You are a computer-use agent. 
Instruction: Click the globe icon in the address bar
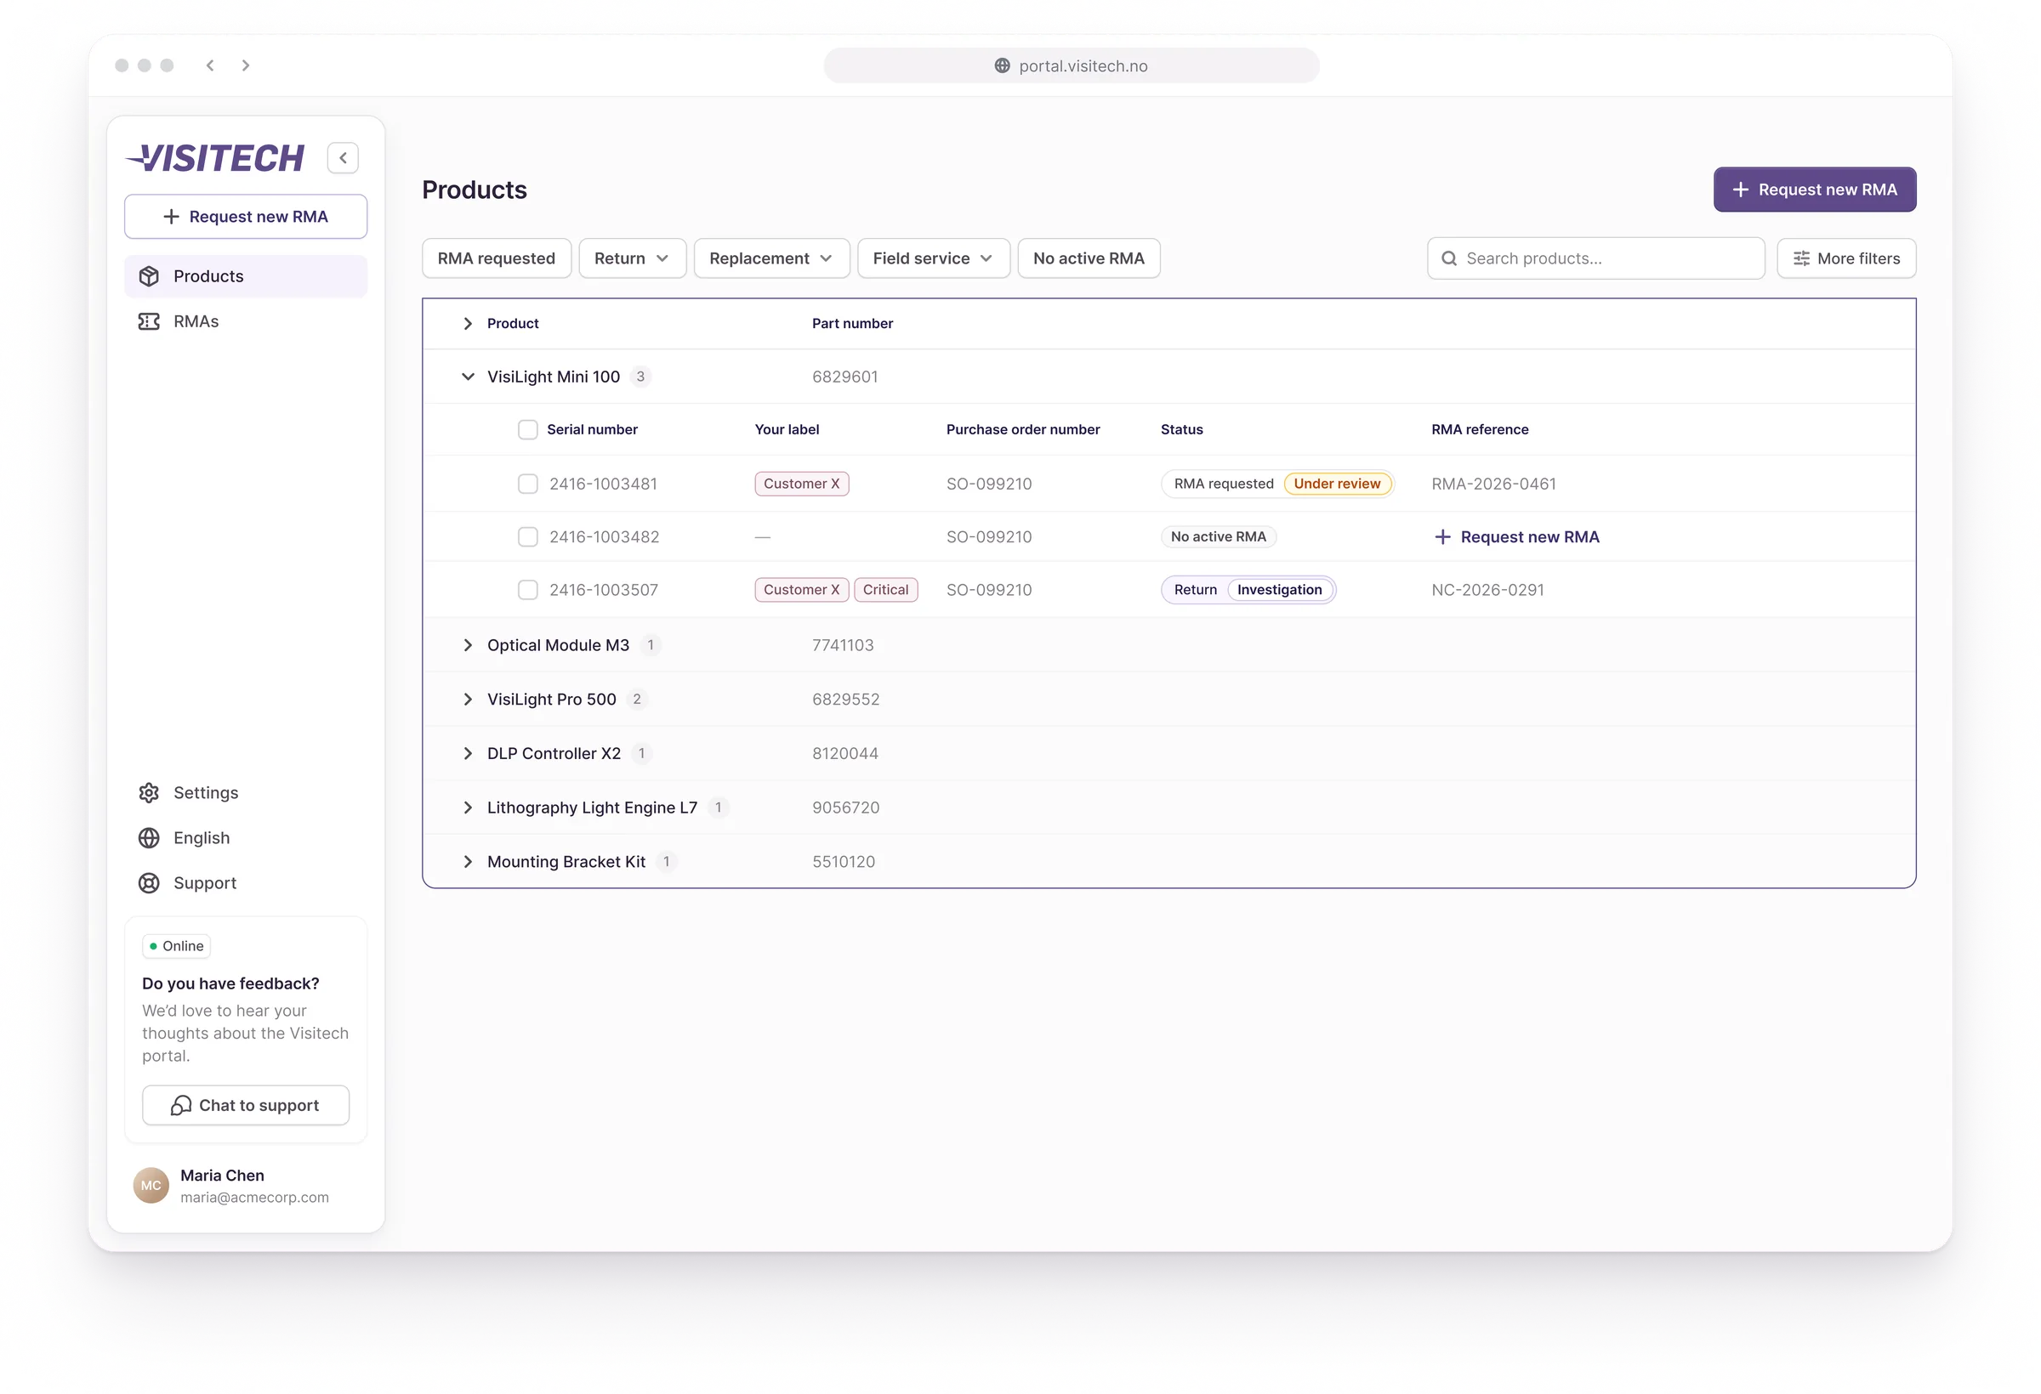pyautogui.click(x=1002, y=65)
